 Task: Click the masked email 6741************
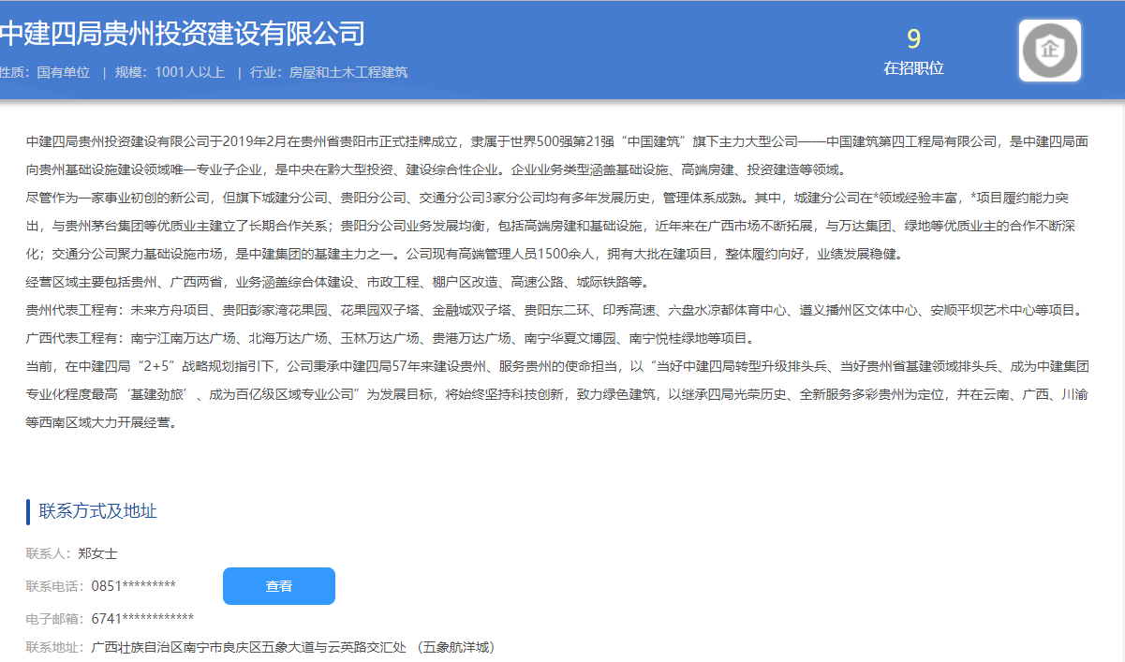(142, 618)
